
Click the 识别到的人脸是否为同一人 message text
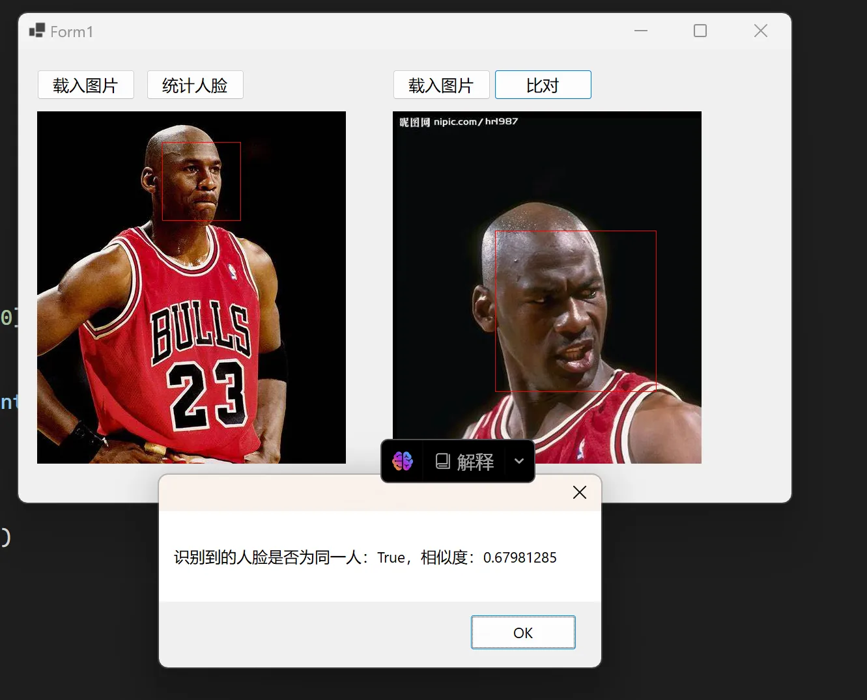click(x=267, y=558)
